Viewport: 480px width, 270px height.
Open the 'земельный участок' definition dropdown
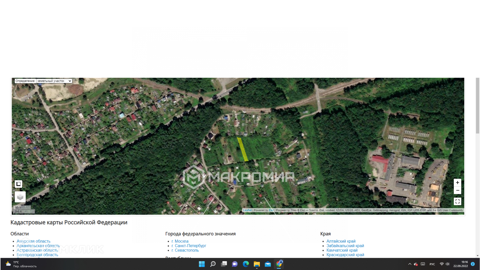pos(54,81)
